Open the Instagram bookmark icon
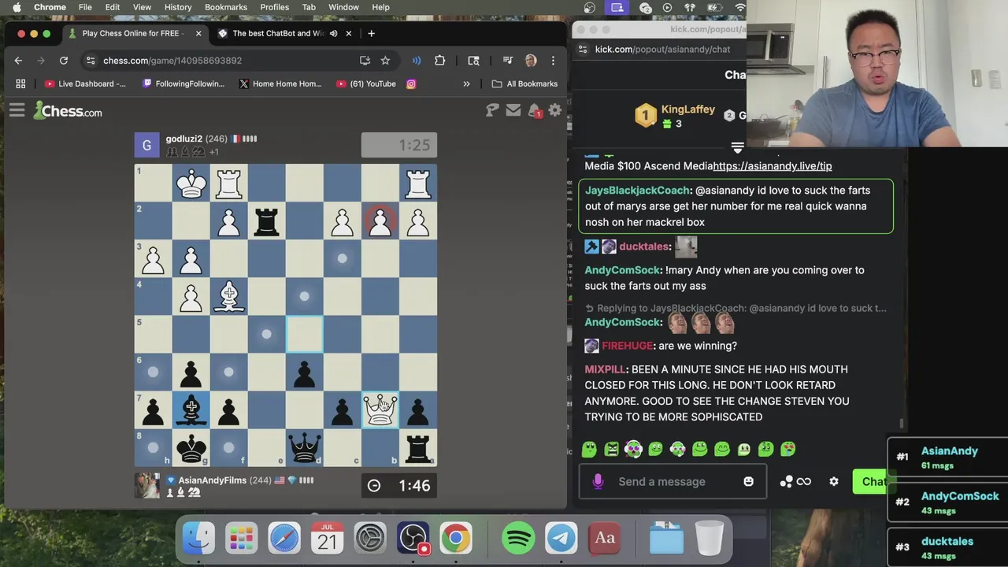Viewport: 1008px width, 567px height. (411, 83)
